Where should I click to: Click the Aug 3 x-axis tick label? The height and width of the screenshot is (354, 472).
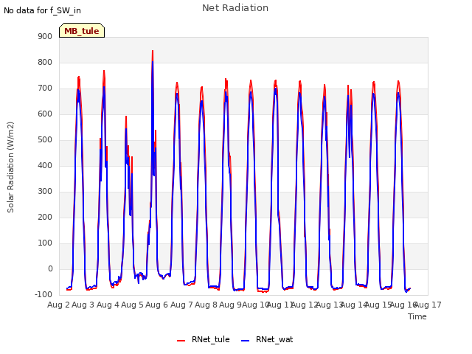tap(83, 305)
